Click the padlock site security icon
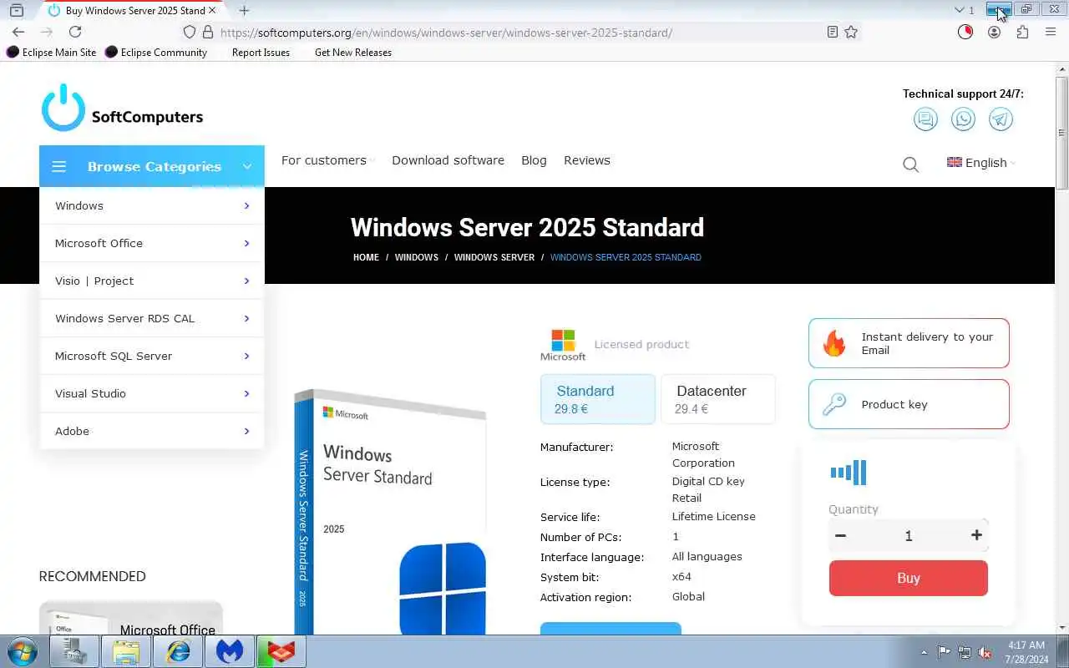 click(x=207, y=32)
